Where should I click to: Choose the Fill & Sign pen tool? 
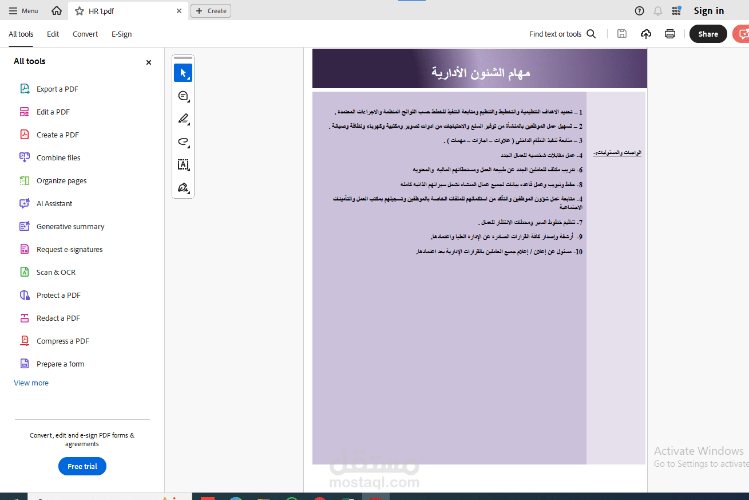182,187
